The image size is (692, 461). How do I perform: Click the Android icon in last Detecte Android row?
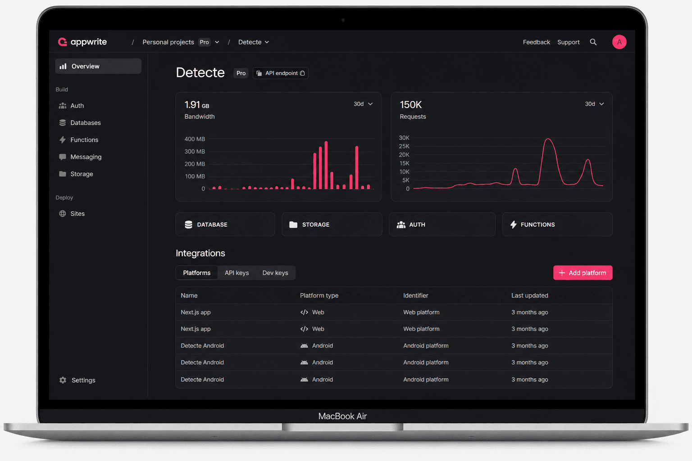tap(304, 380)
